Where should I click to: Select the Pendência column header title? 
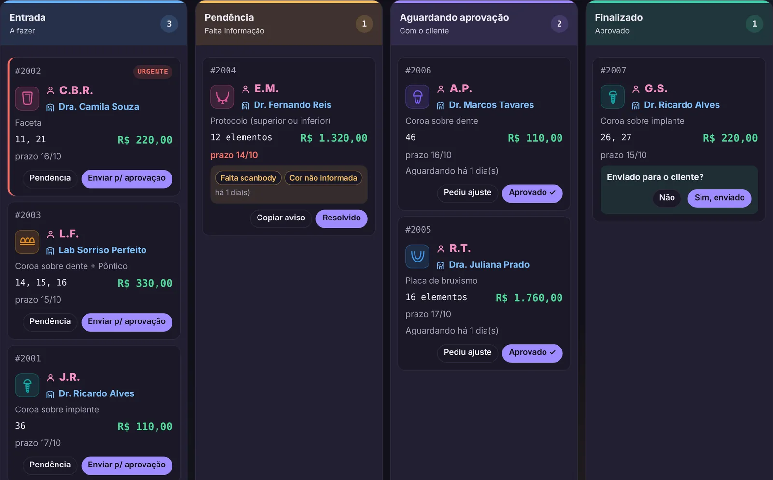(x=229, y=17)
